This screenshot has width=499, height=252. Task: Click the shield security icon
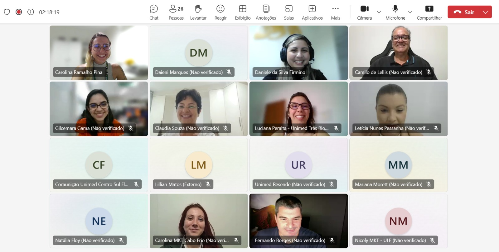click(7, 12)
